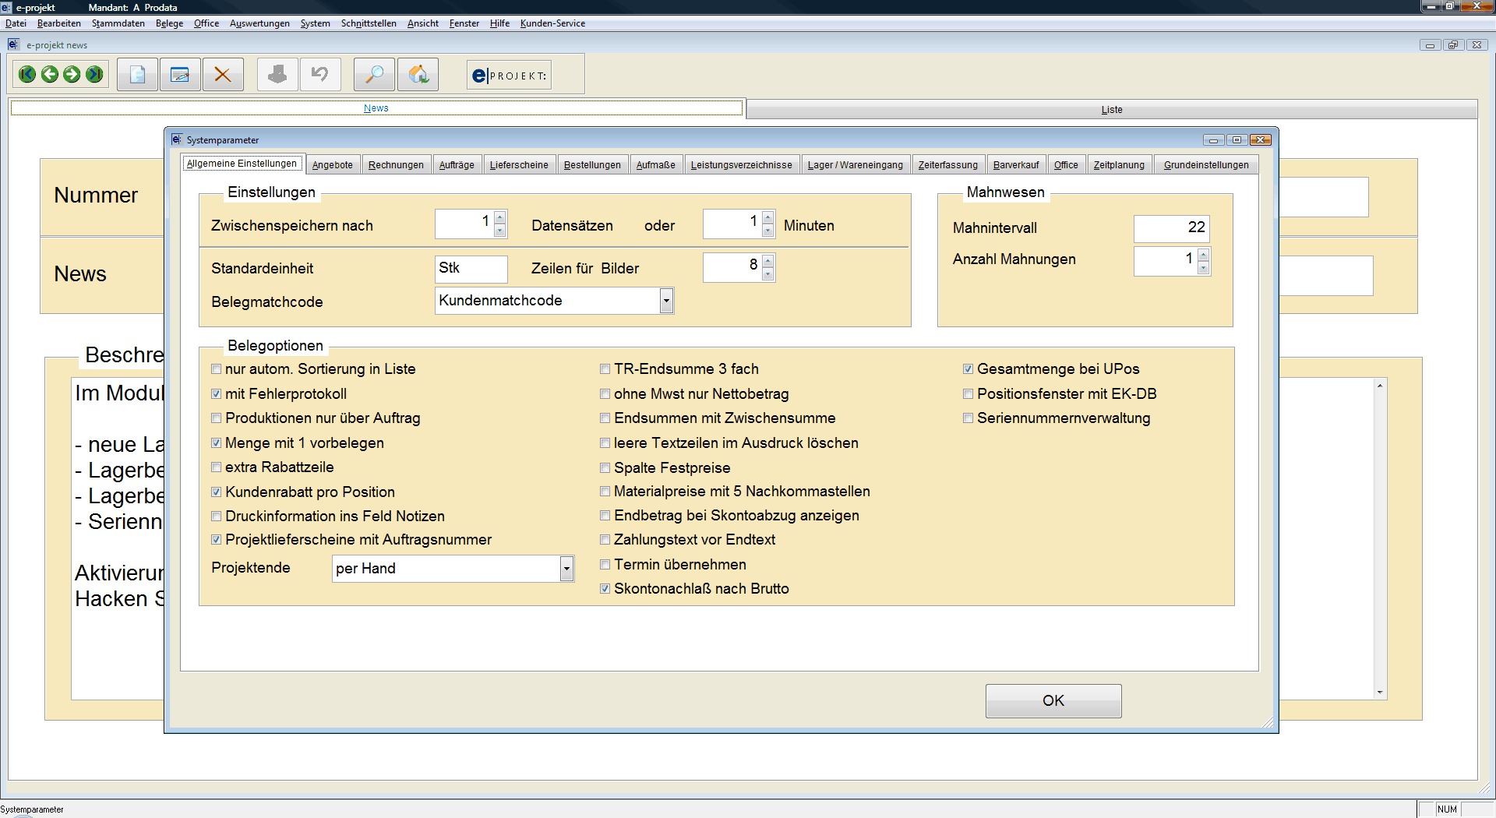This screenshot has width=1496, height=818.
Task: Increase Zeilen für Bilder value
Action: click(x=768, y=261)
